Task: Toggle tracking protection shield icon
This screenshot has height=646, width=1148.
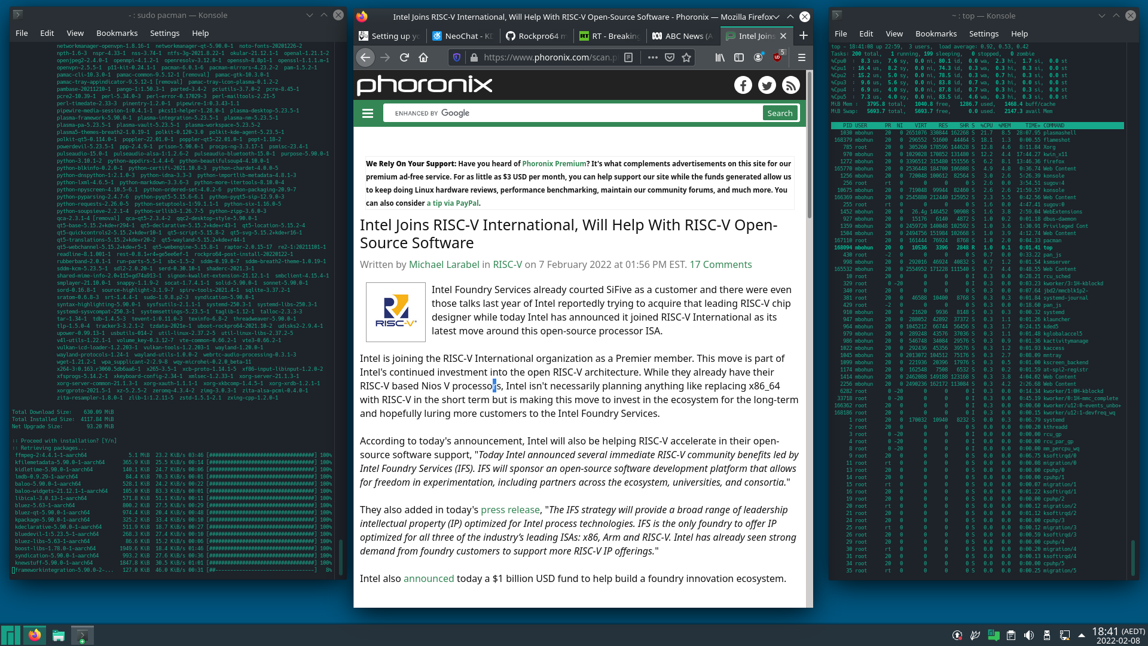Action: pyautogui.click(x=457, y=57)
